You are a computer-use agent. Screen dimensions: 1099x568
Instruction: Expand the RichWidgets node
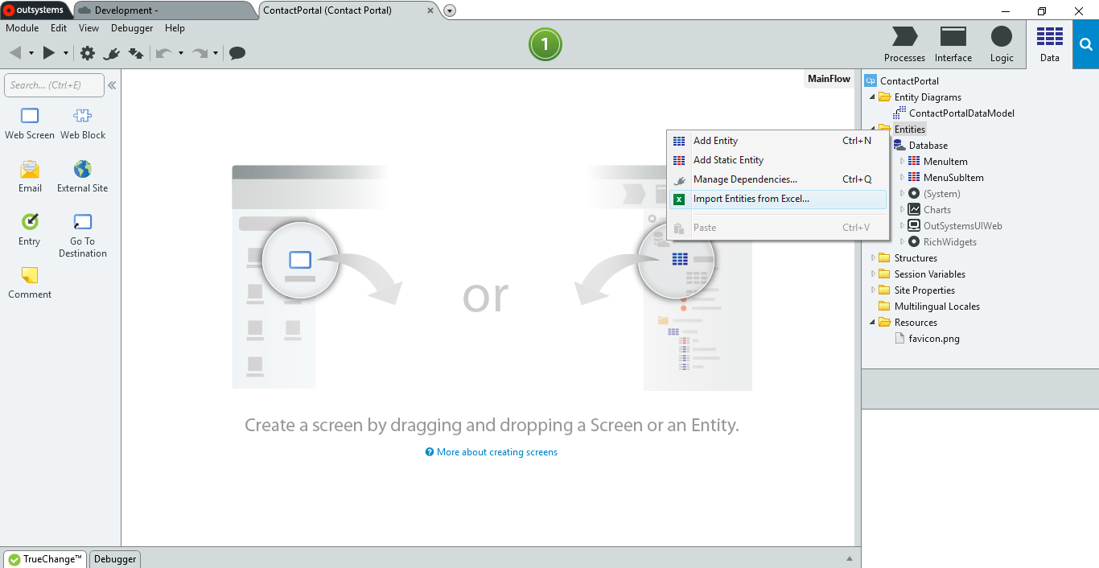point(902,242)
